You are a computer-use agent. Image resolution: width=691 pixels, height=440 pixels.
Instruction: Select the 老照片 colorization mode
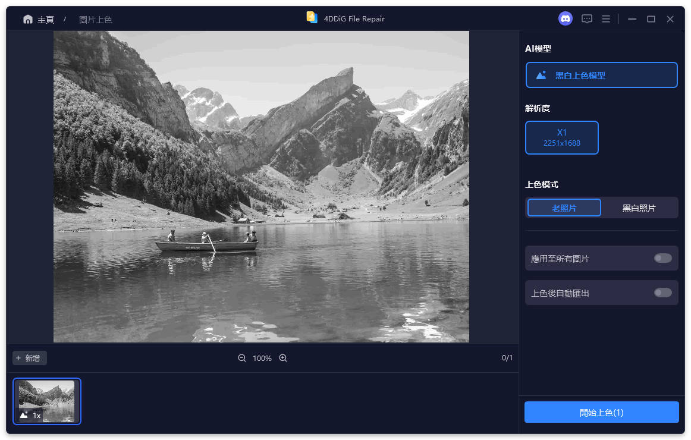pos(564,207)
